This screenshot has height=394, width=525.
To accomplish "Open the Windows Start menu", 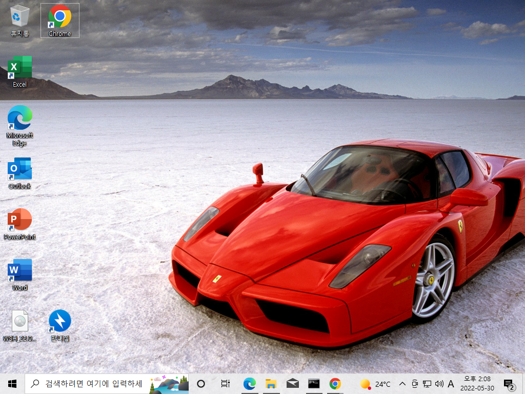I will (x=12, y=384).
